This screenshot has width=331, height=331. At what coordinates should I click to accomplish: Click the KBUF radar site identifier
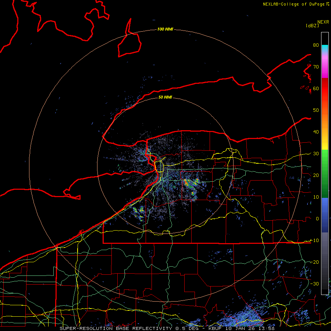(216, 328)
